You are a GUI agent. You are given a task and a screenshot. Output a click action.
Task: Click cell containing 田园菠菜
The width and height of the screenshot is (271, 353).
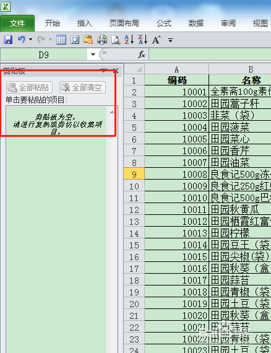[x=240, y=127]
